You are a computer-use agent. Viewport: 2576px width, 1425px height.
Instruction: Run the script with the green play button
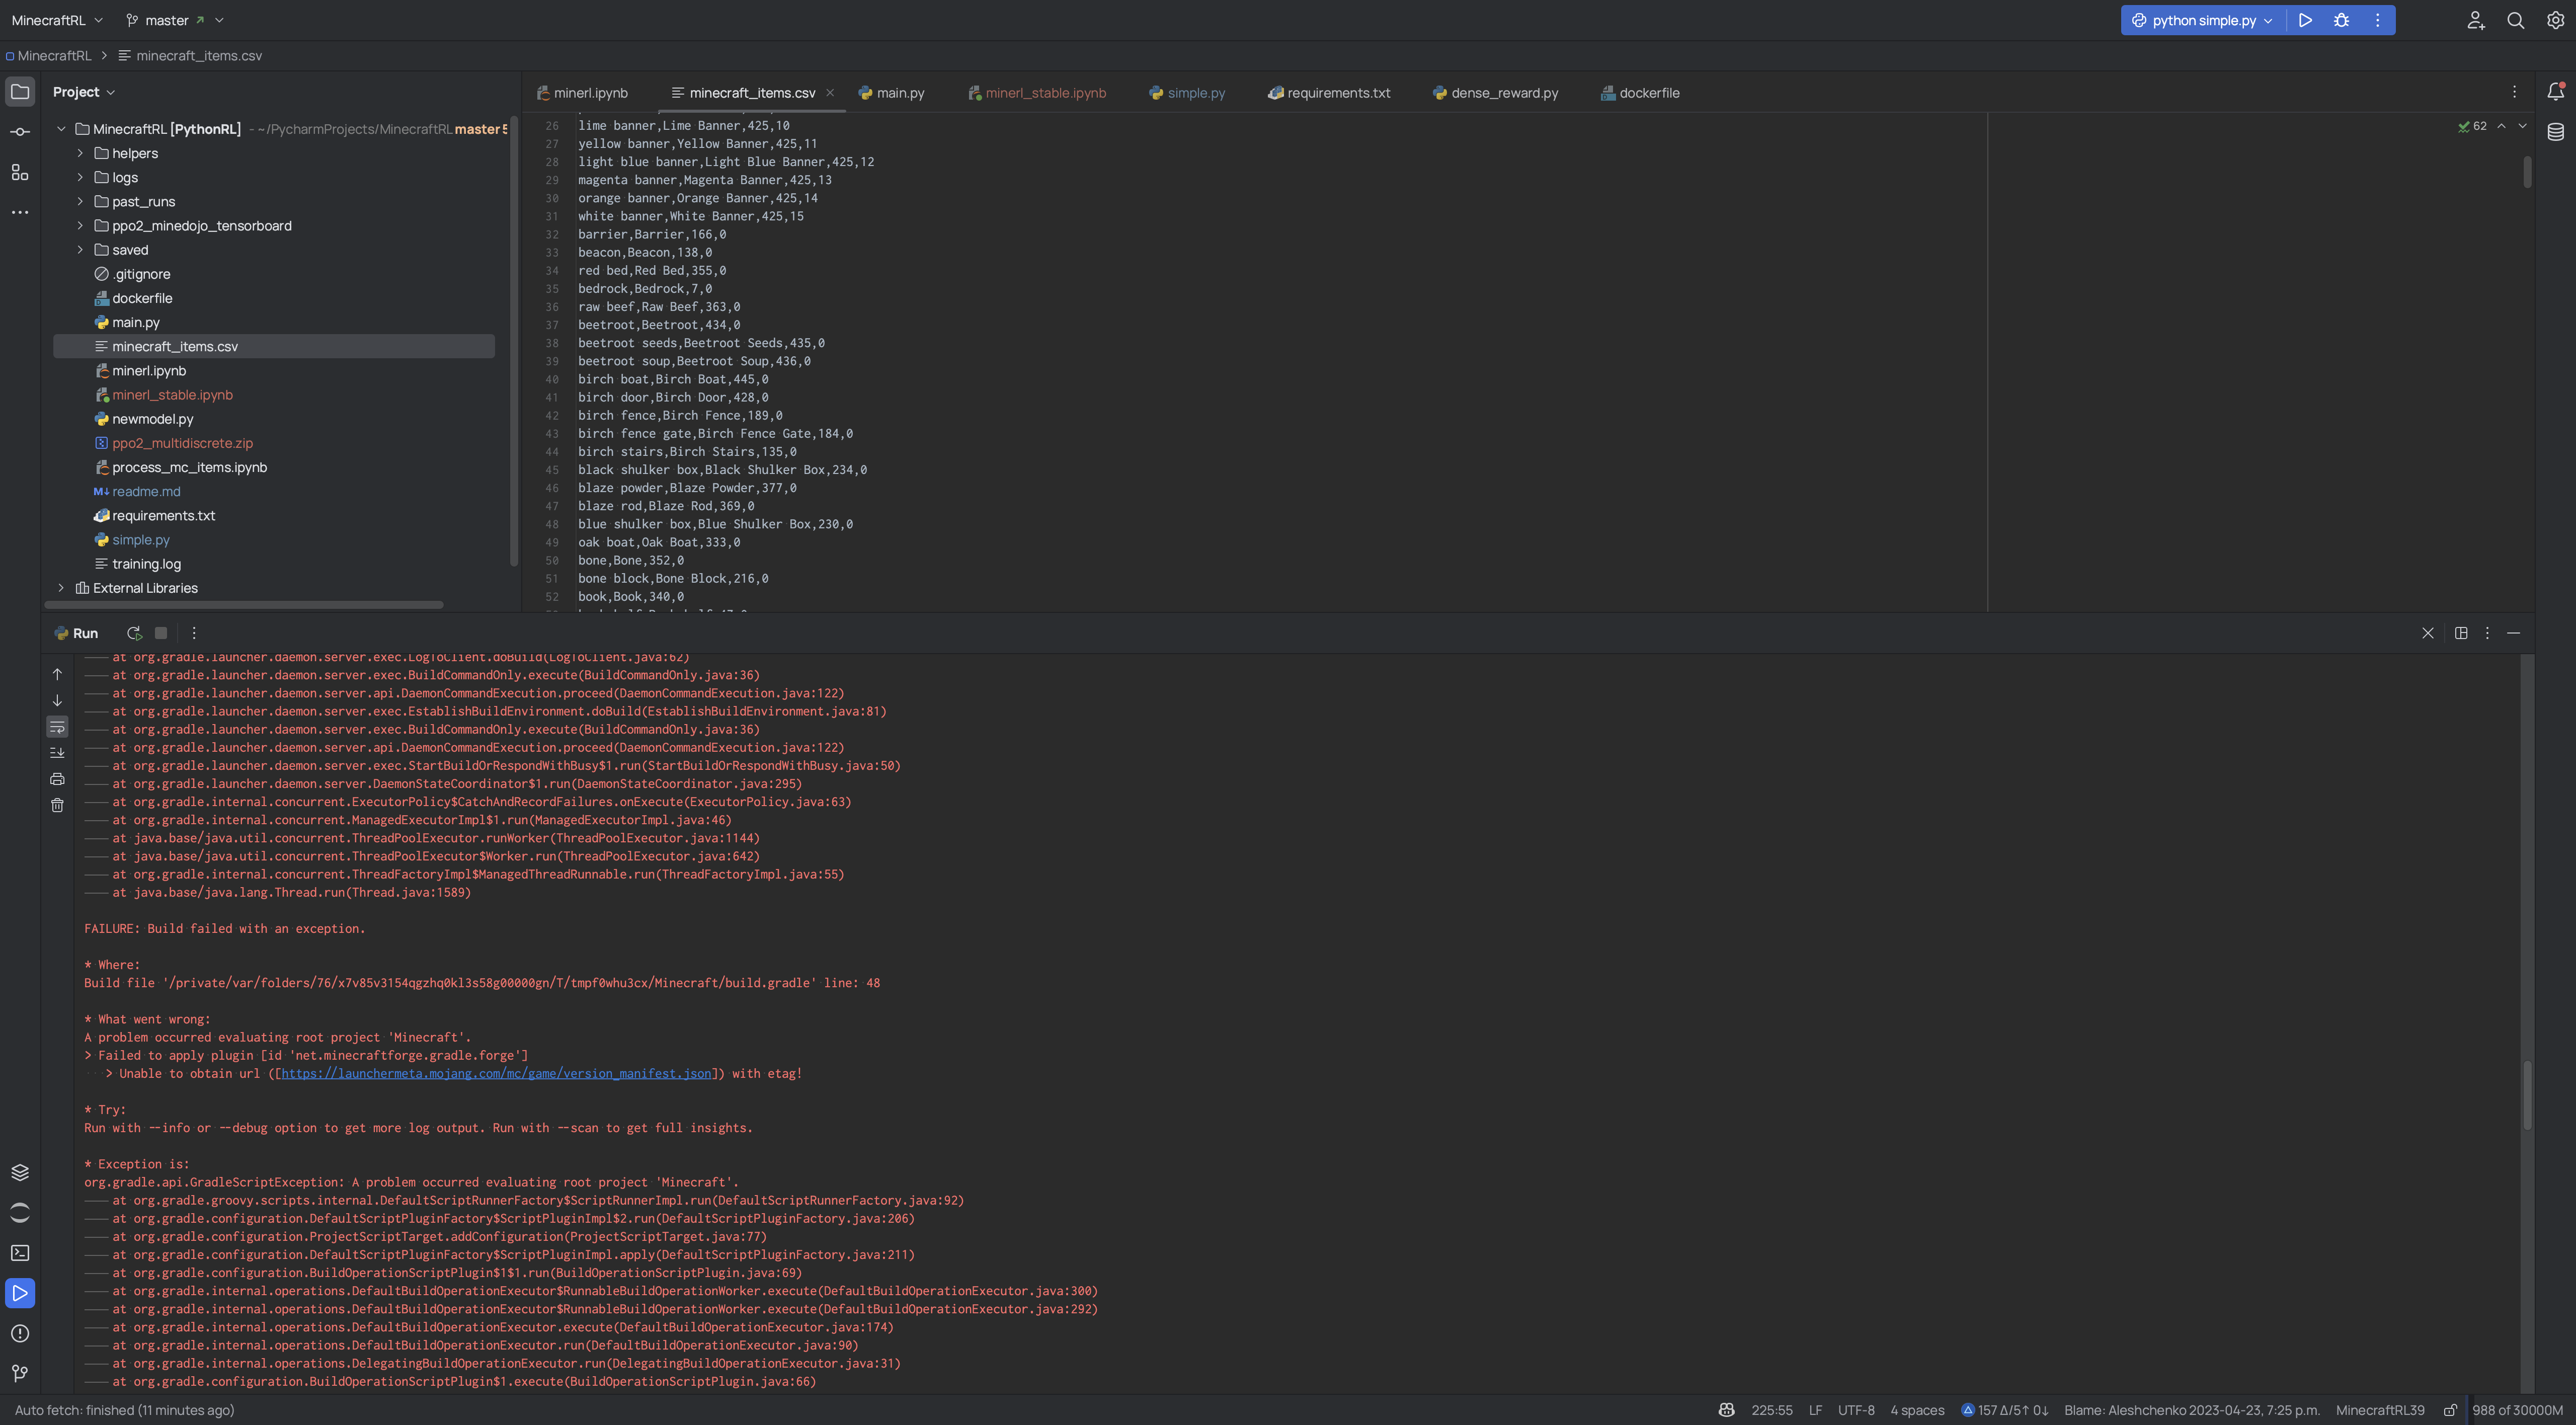(2305, 20)
